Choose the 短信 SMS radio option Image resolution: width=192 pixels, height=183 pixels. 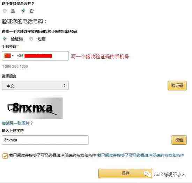tap(31, 39)
